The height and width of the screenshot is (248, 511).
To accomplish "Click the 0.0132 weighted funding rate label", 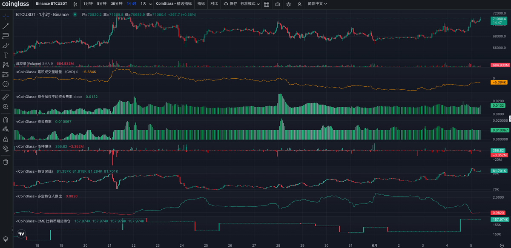I will [x=498, y=105].
